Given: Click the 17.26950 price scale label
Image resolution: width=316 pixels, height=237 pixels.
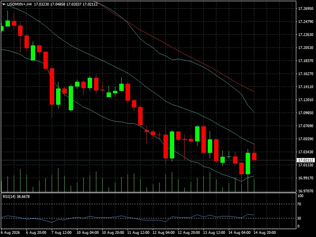Looking at the screenshot, I should click(306, 9).
